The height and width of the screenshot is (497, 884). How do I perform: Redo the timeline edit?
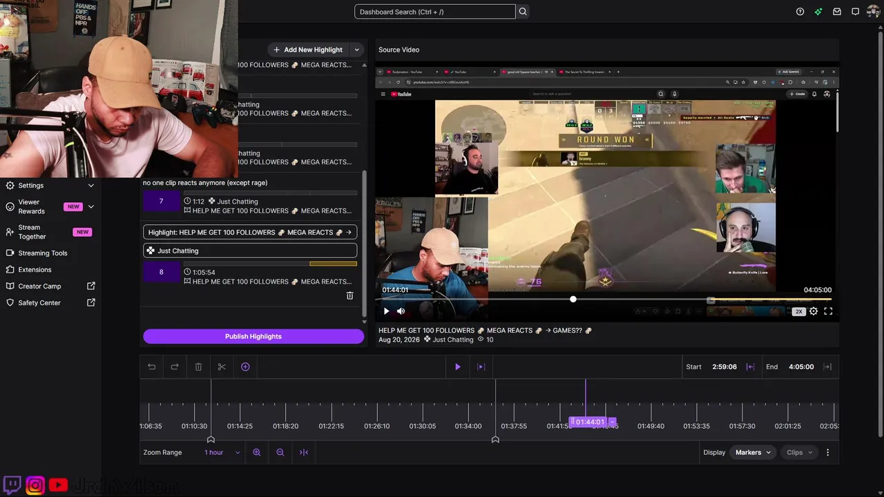(175, 367)
